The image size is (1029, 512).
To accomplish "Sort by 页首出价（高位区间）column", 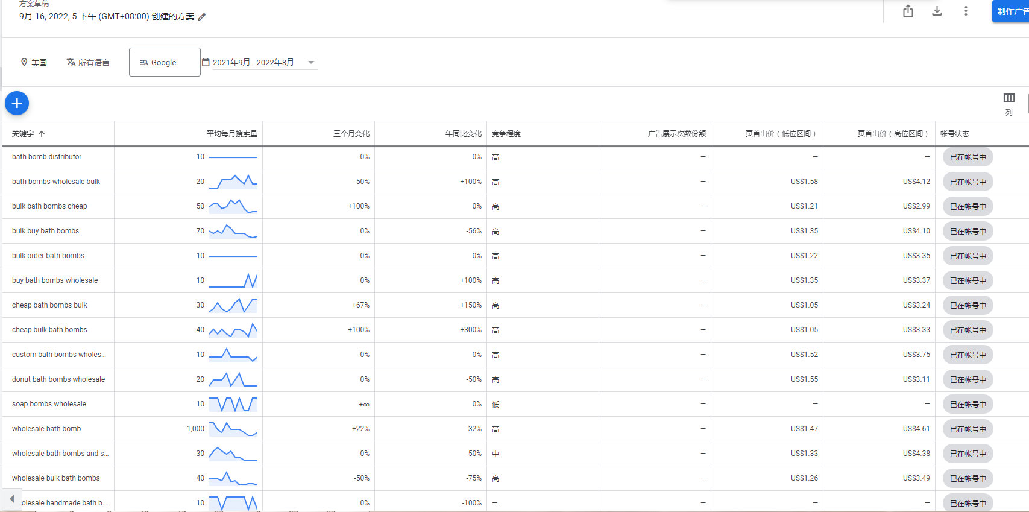I will point(893,134).
